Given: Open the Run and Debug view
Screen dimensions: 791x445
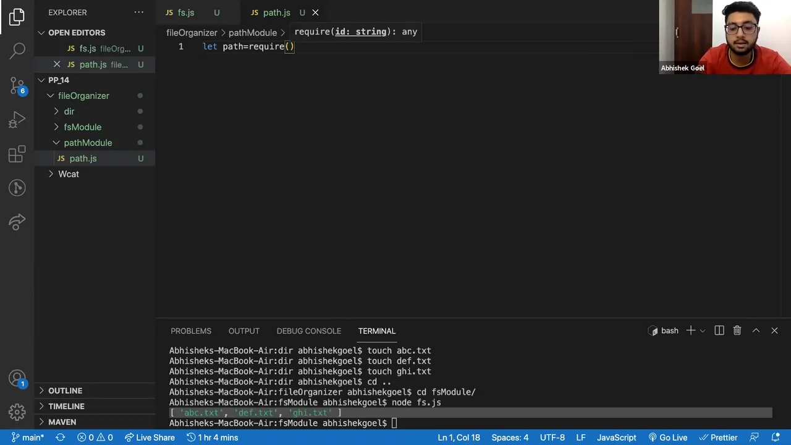Looking at the screenshot, I should [17, 119].
